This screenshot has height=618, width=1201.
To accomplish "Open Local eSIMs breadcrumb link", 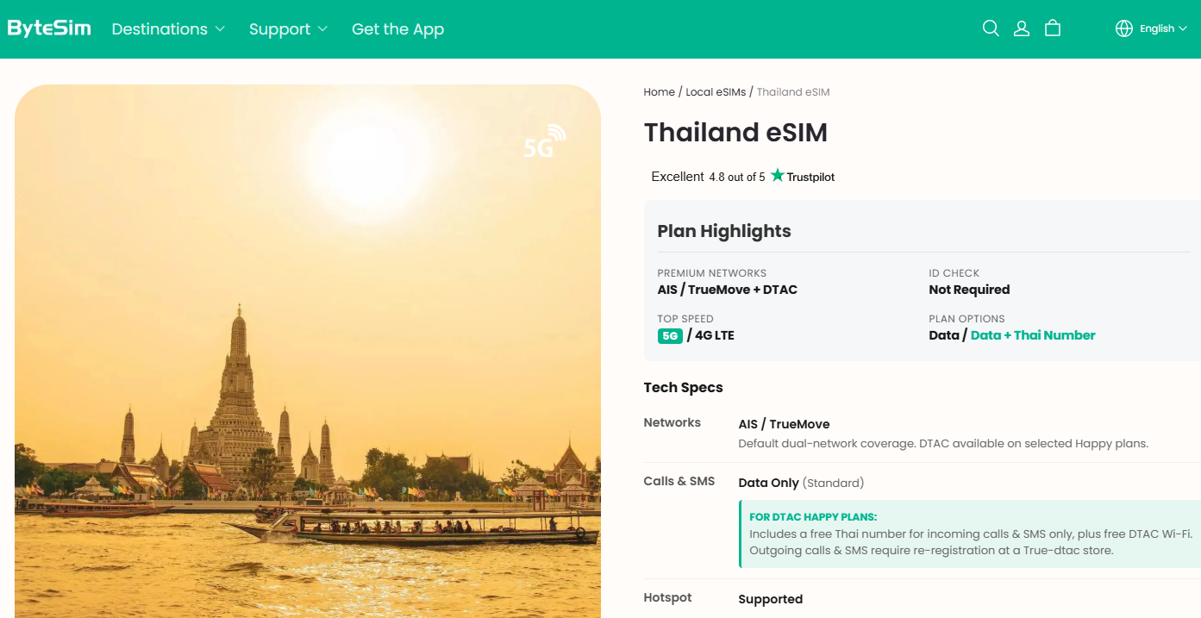I will [x=716, y=92].
